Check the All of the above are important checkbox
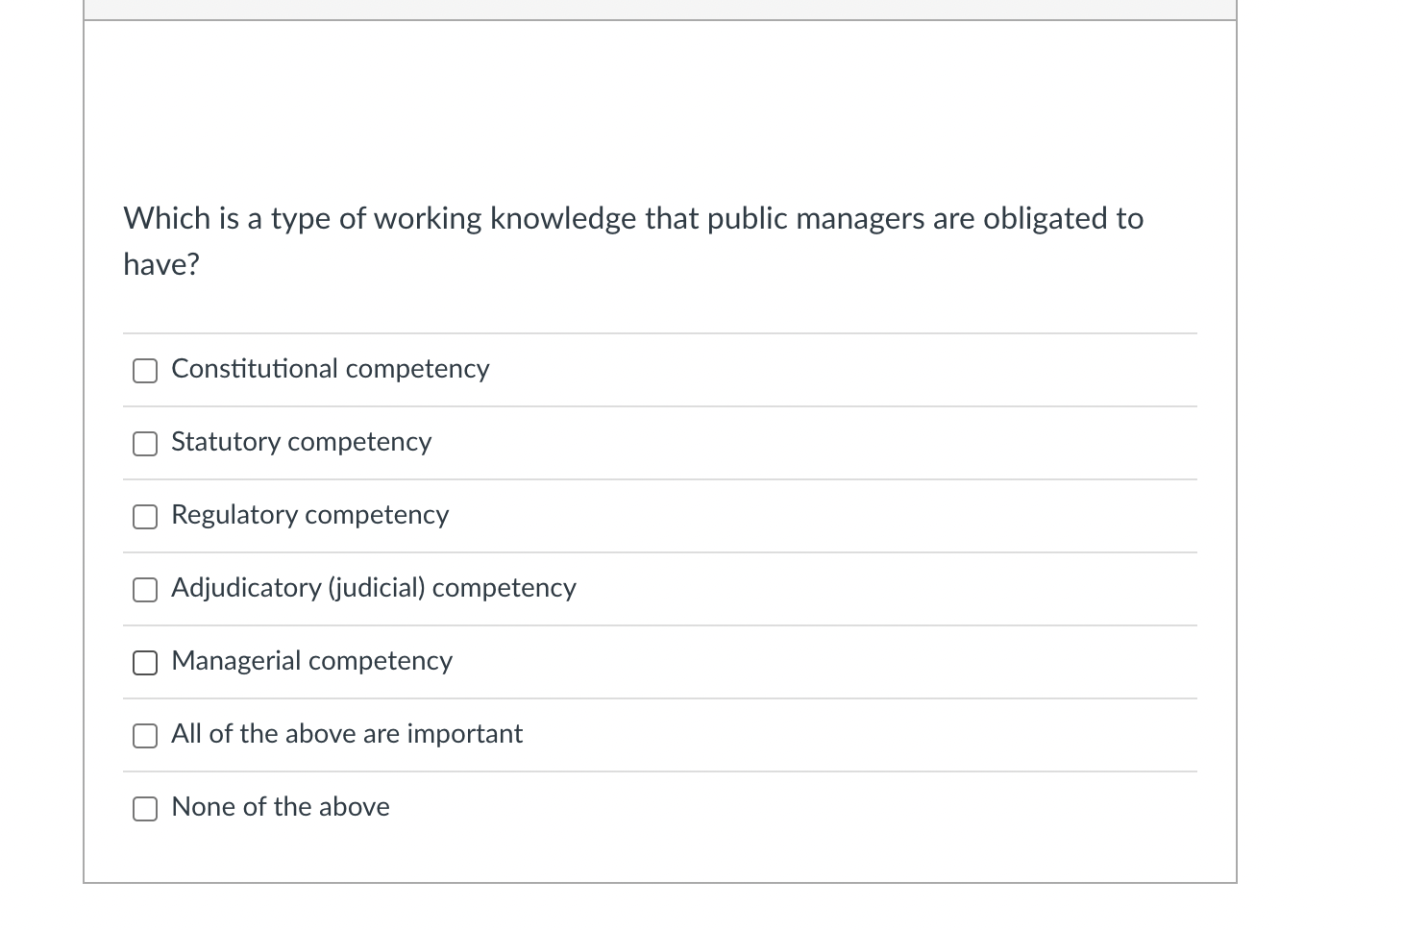1403x930 pixels. tap(144, 735)
